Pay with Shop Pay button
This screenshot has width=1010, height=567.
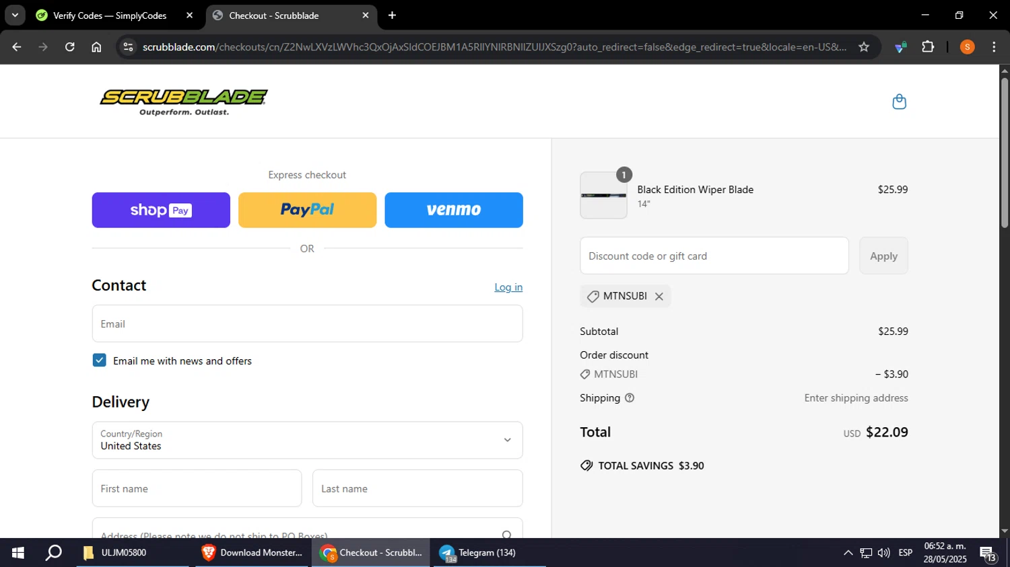(161, 210)
